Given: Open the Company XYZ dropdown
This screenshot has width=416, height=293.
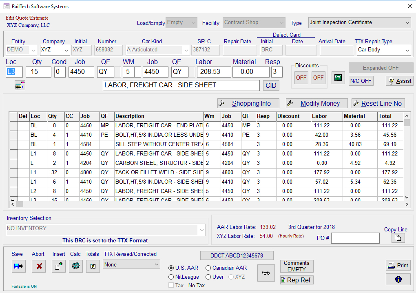Looking at the screenshot, I should [55, 50].
